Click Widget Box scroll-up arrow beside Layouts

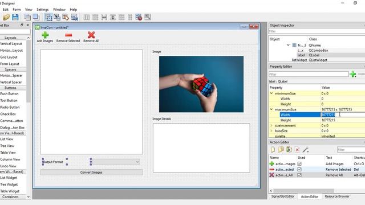[x=29, y=38]
